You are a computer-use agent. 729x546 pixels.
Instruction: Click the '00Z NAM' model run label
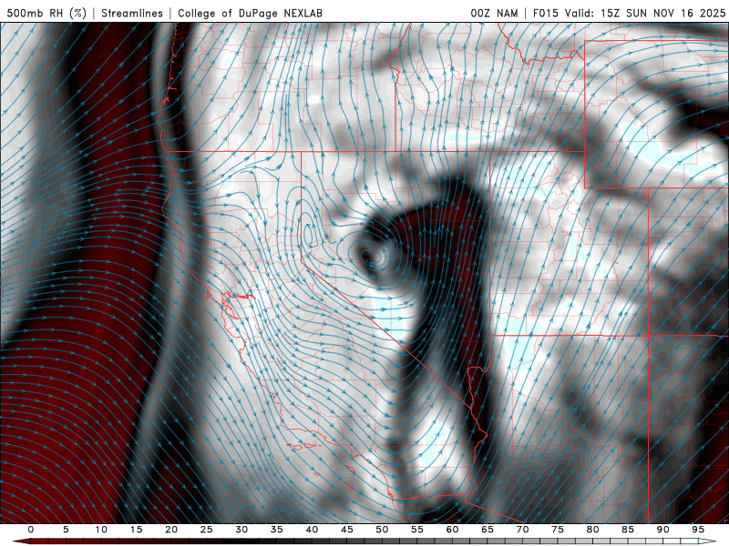pos(494,13)
